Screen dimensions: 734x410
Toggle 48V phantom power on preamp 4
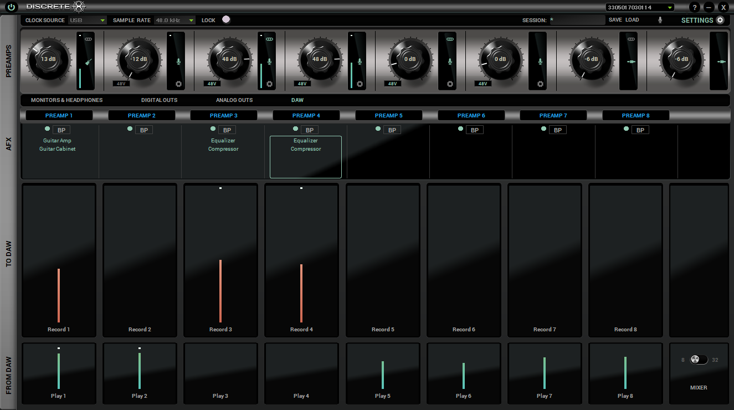[x=302, y=84]
